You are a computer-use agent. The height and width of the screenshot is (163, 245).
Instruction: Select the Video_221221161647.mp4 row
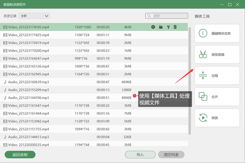click(94, 106)
